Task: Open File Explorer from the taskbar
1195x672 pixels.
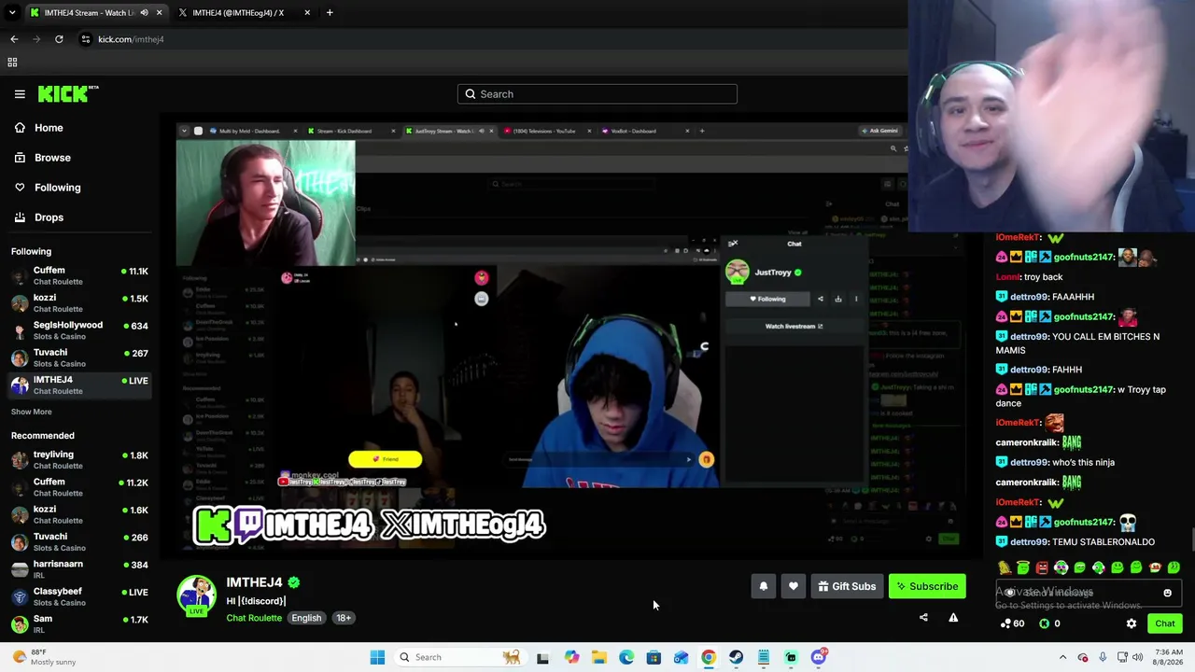Action: 599,657
